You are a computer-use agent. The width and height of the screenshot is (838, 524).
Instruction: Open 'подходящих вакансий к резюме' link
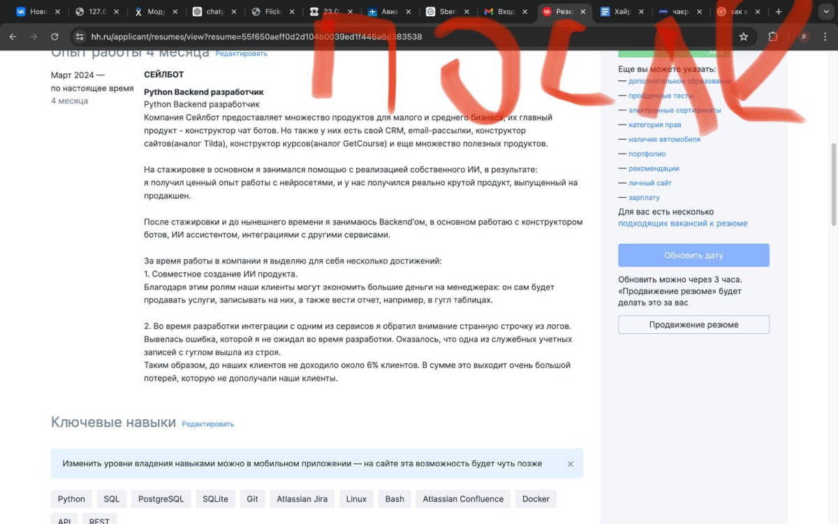pyautogui.click(x=682, y=224)
